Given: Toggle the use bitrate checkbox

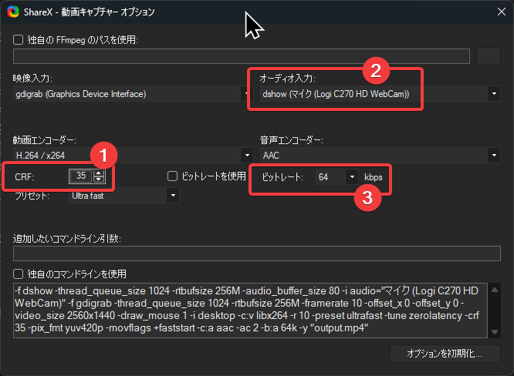Looking at the screenshot, I should 173,176.
